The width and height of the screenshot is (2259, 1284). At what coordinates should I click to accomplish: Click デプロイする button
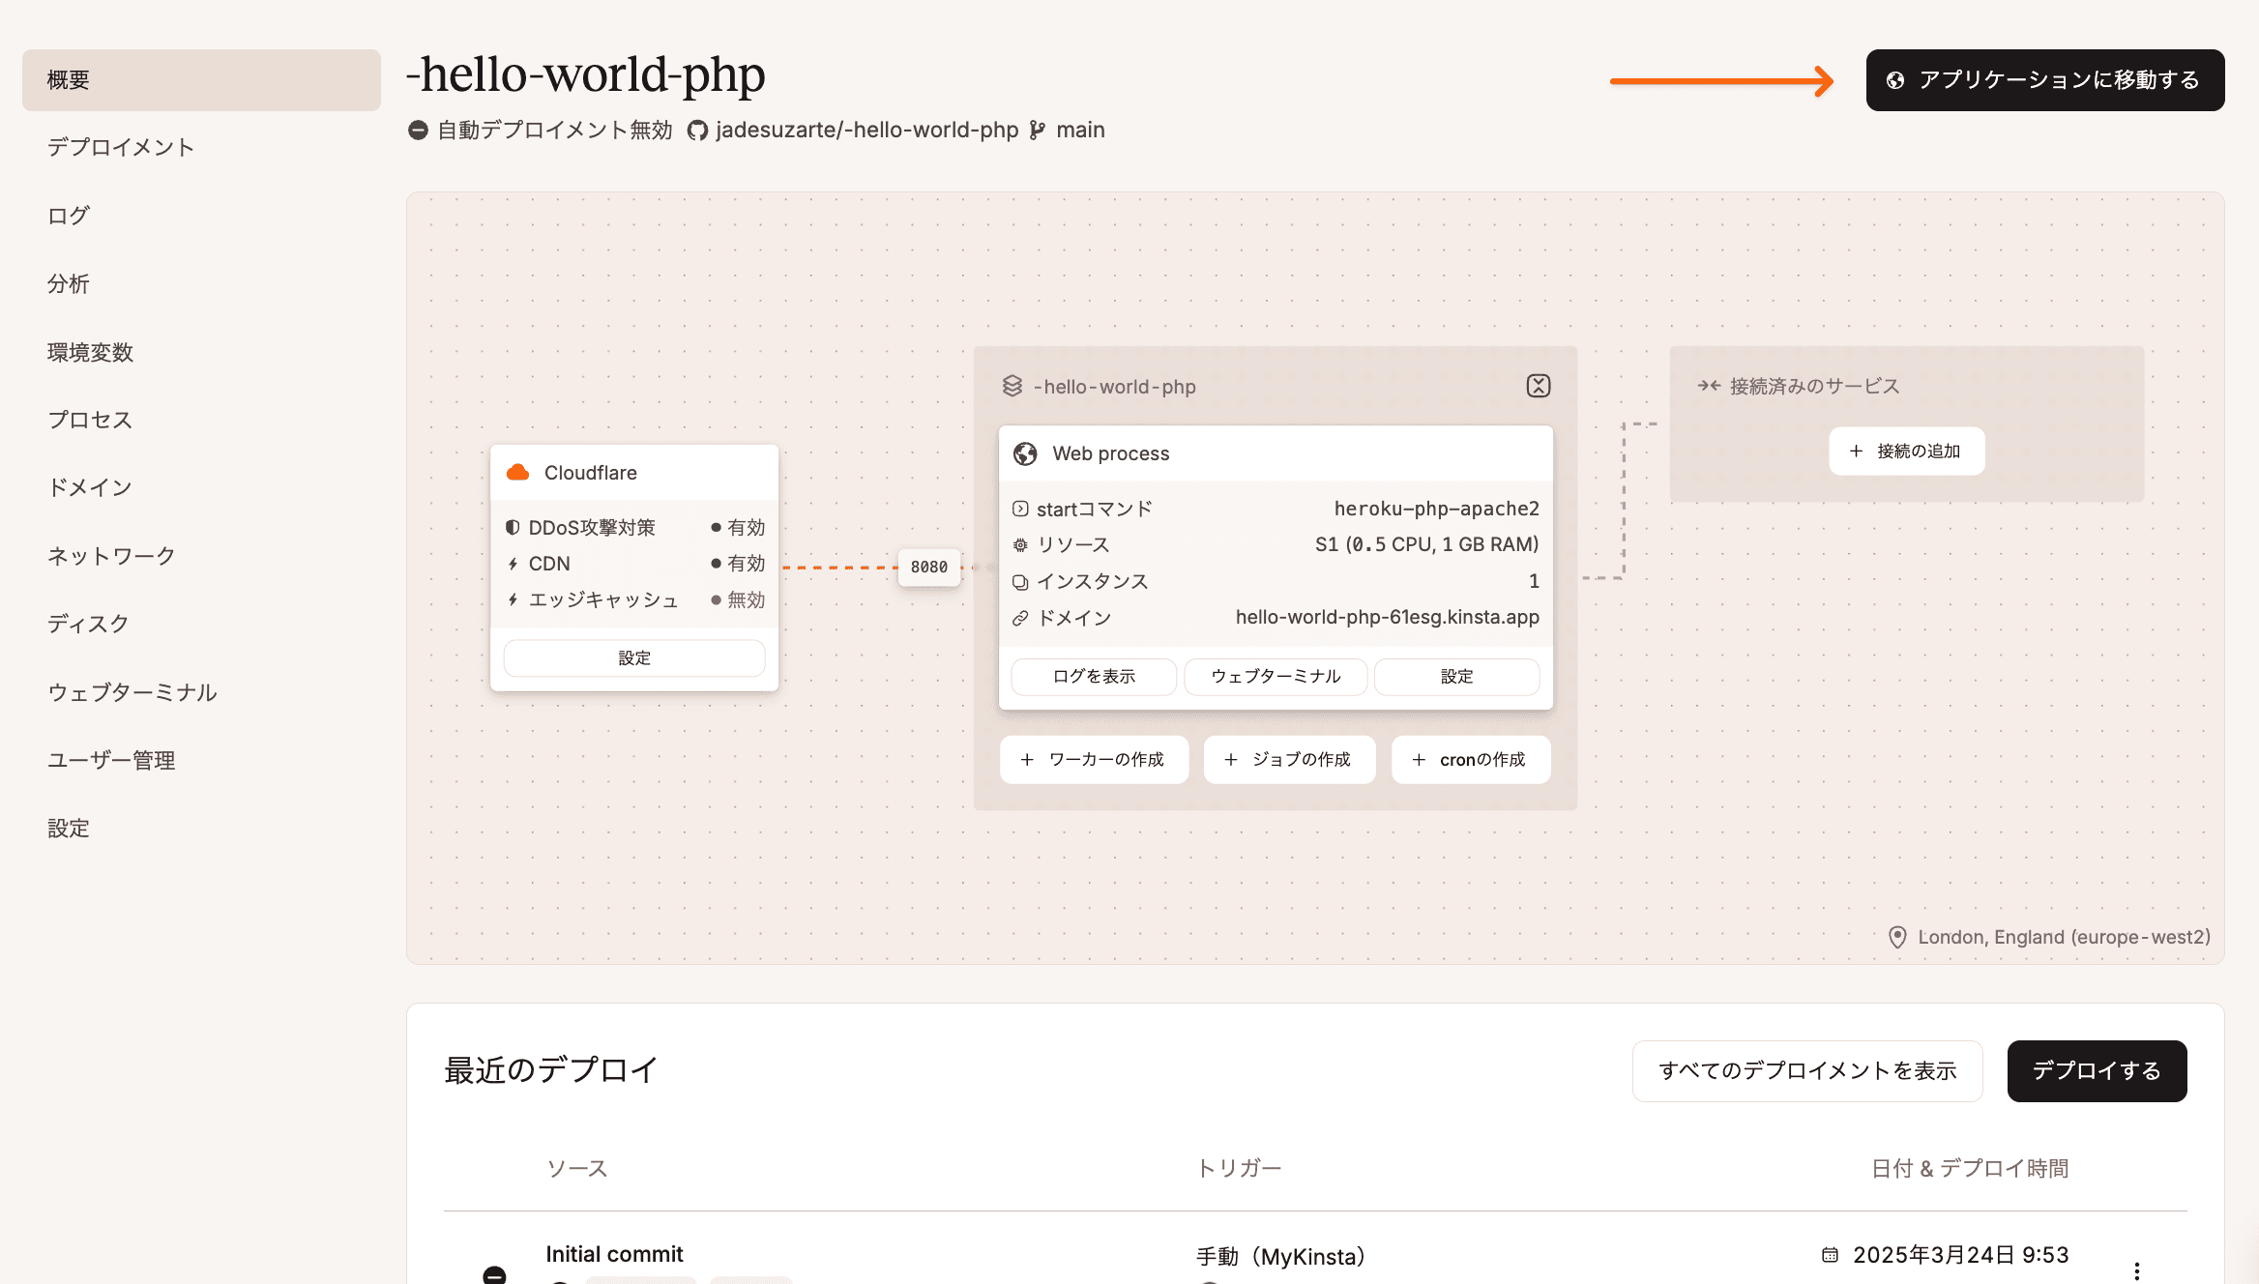coord(2097,1070)
